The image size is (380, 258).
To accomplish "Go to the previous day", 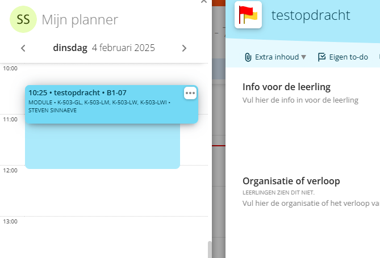I will coord(23,48).
